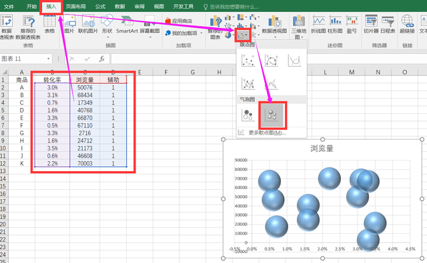Insert a 折线图 sparkline

[x=318, y=25]
